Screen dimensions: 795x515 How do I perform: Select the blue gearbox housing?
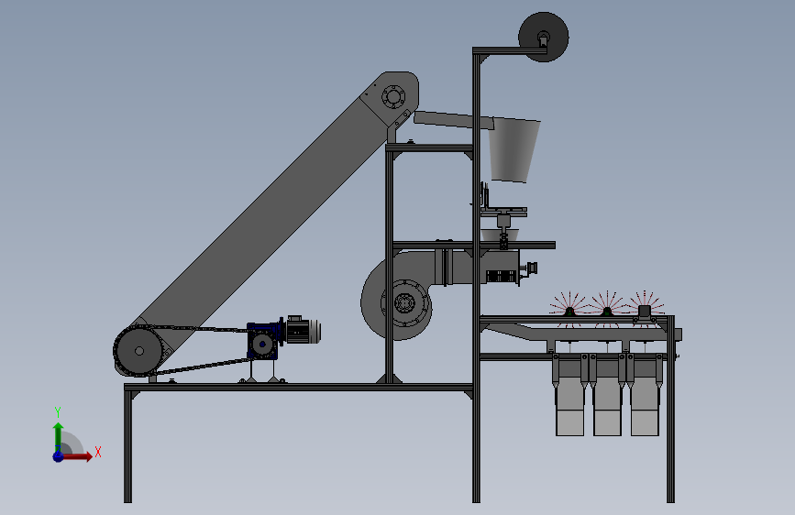click(264, 341)
